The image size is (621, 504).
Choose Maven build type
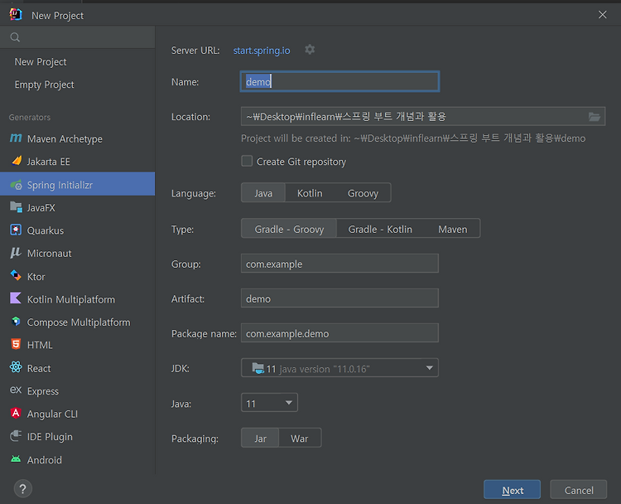point(452,229)
